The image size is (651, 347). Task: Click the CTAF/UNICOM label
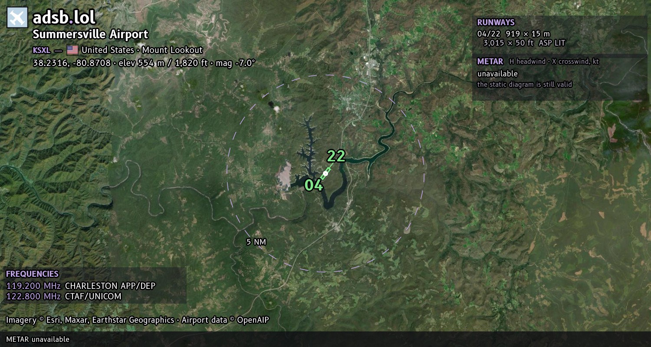[93, 296]
